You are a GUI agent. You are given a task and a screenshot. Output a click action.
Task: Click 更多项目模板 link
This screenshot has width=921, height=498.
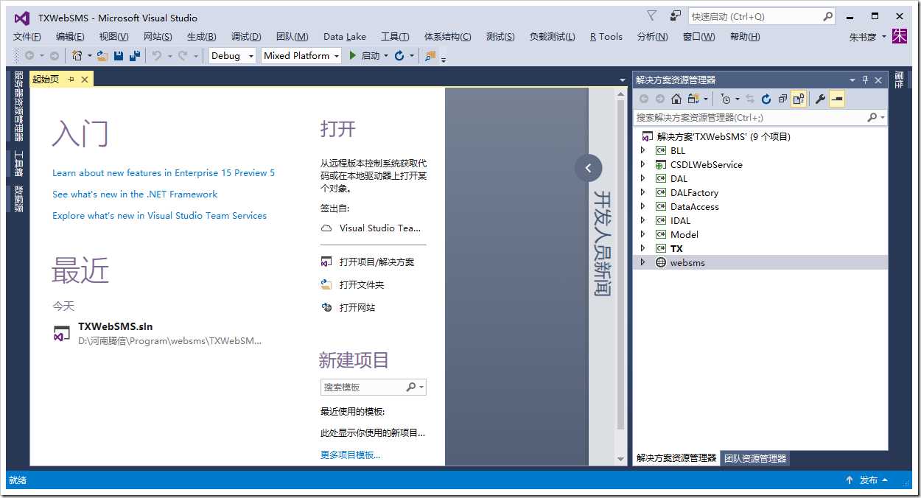(350, 455)
